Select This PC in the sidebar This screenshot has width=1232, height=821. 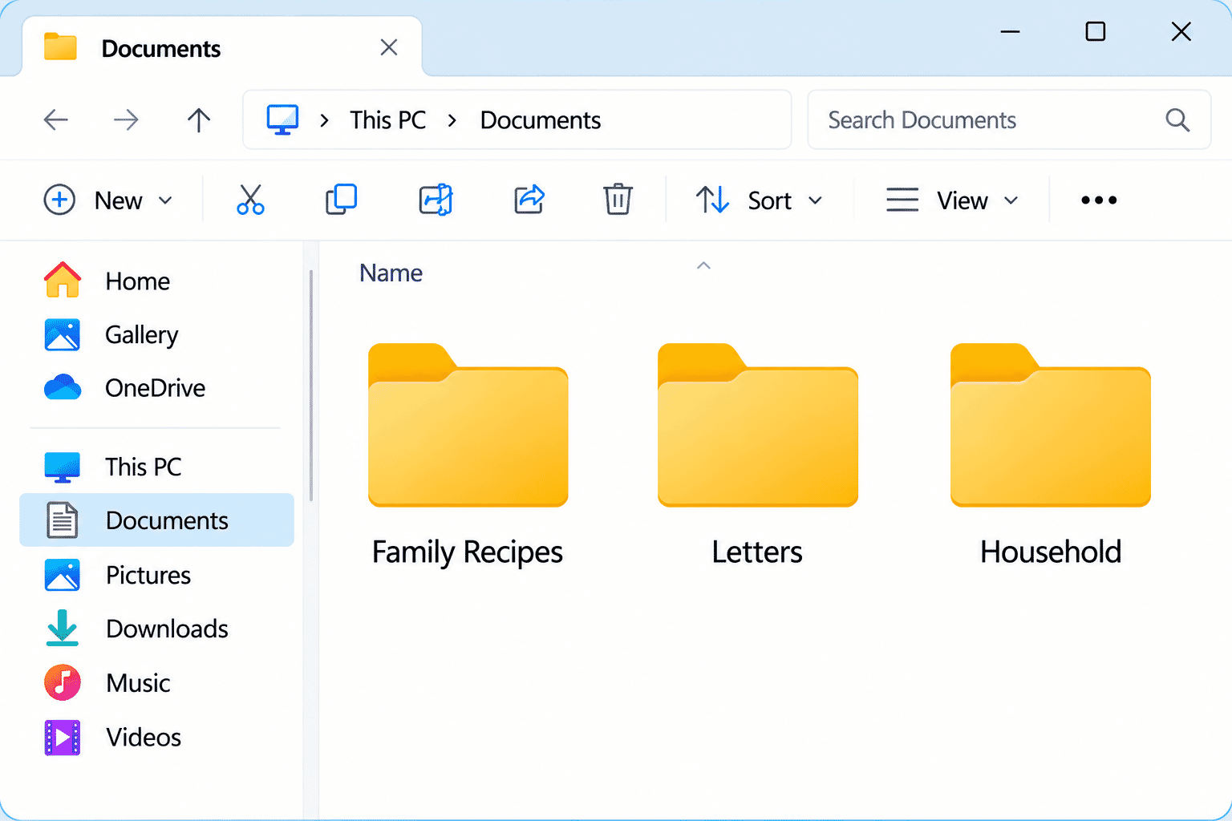(x=156, y=467)
